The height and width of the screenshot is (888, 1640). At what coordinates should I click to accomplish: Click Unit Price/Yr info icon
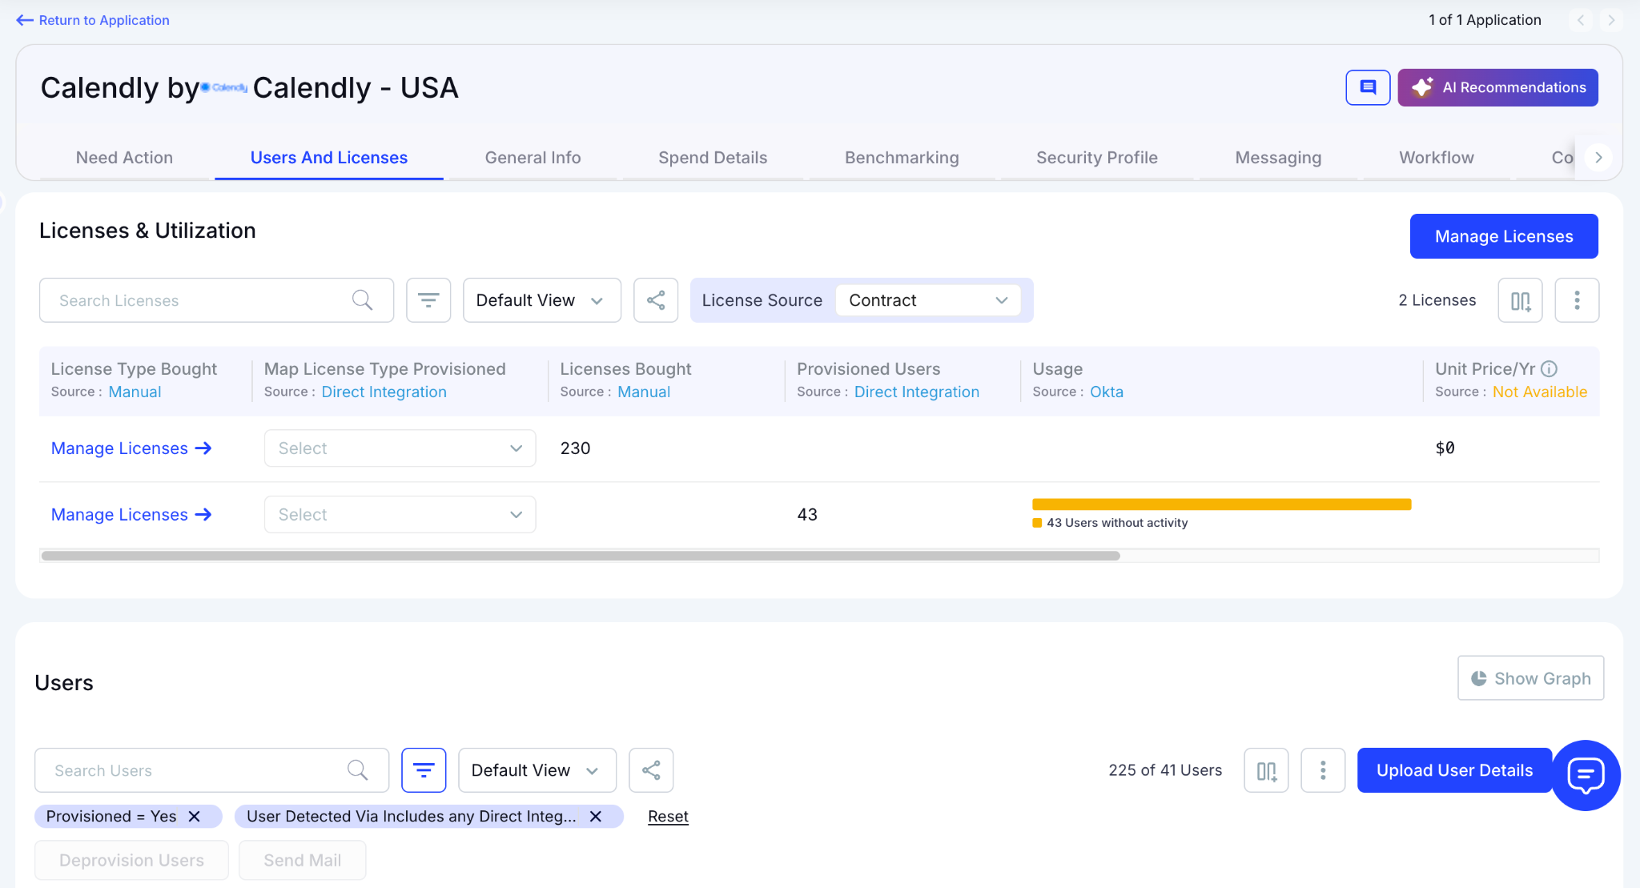pyautogui.click(x=1549, y=369)
